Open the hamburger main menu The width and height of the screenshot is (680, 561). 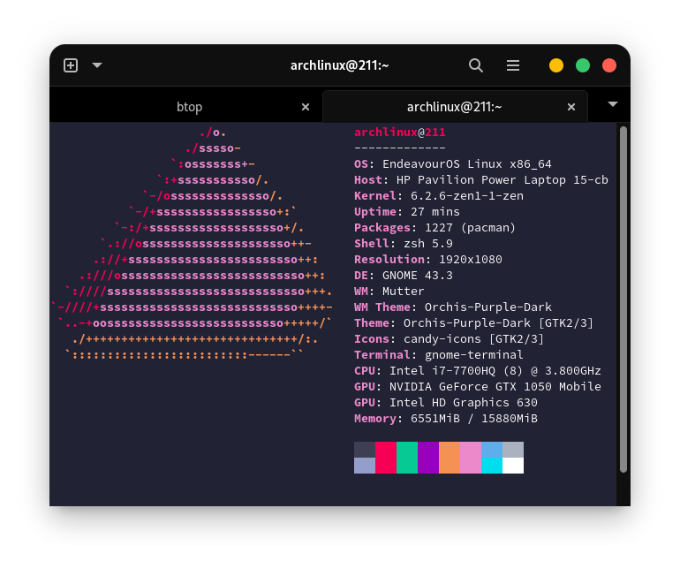[x=513, y=65]
